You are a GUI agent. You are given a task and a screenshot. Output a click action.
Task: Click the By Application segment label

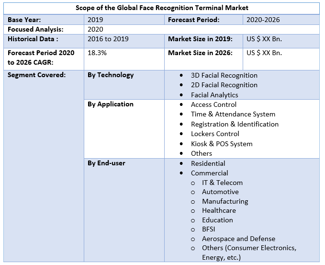point(111,104)
